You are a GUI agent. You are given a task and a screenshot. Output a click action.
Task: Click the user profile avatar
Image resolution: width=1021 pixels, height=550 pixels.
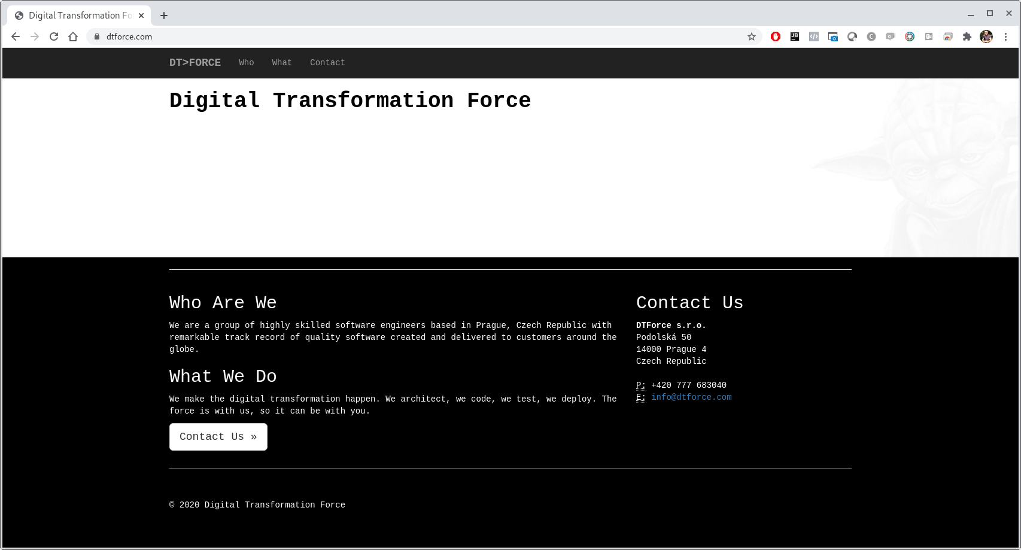coord(986,37)
